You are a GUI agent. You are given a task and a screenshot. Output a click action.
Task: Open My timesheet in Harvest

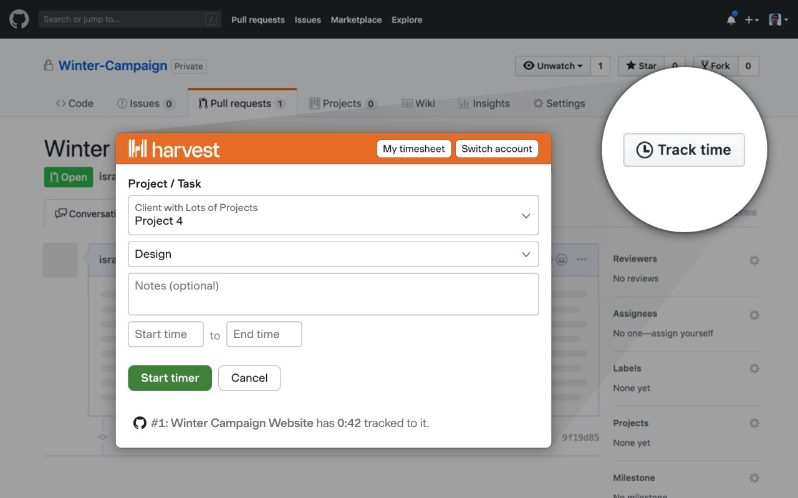(414, 149)
